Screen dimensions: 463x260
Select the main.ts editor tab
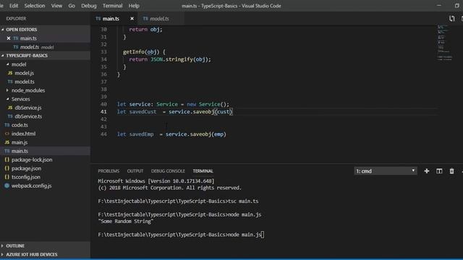[111, 19]
